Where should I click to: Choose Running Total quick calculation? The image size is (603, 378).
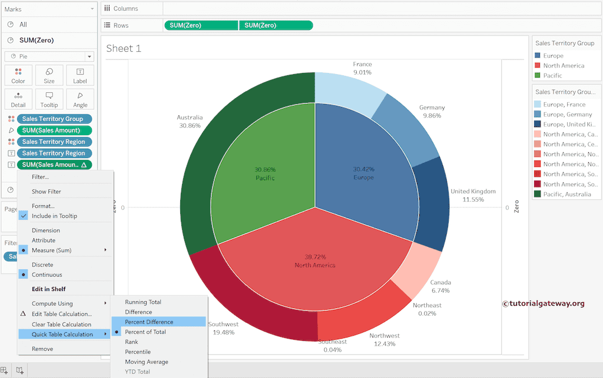click(143, 302)
